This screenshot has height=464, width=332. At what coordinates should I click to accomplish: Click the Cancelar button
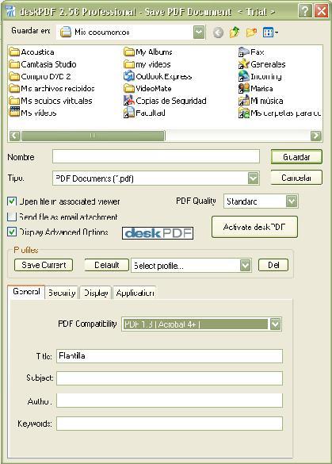(x=296, y=178)
